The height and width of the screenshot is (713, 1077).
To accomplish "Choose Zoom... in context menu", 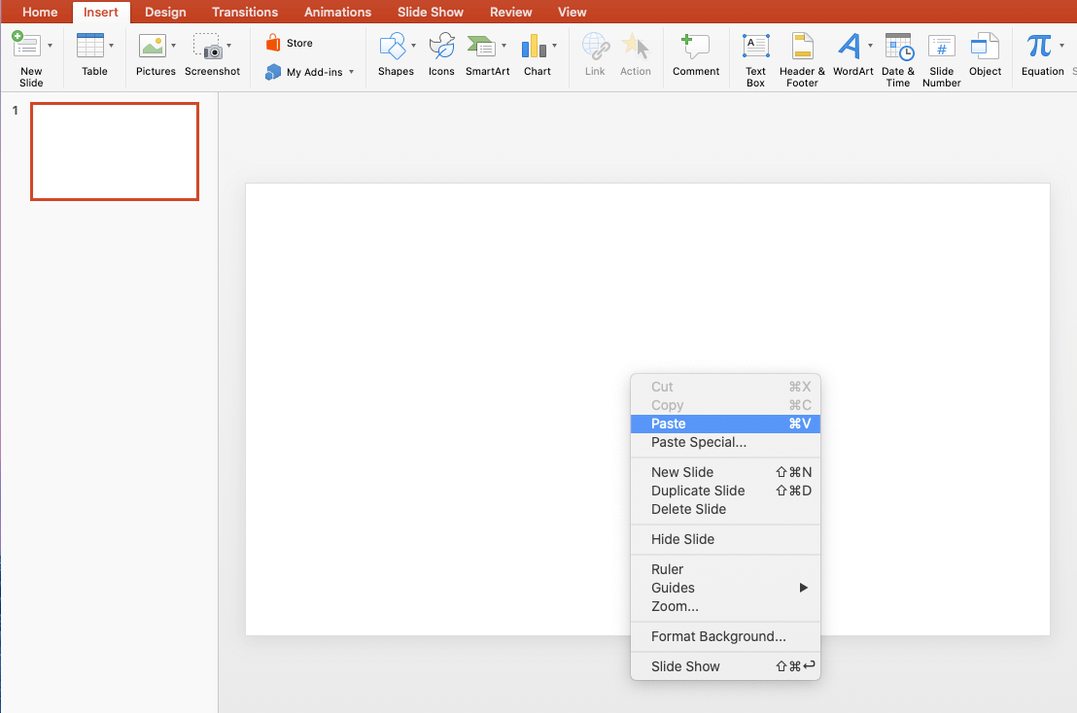I will [725, 607].
